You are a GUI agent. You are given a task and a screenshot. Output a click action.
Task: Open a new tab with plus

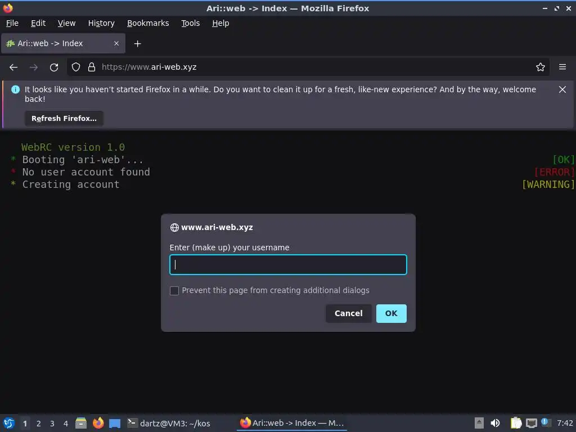[137, 44]
